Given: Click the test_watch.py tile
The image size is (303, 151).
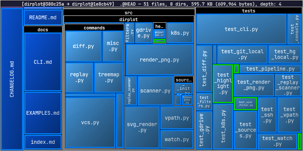Looking at the screenshot, I should pos(277,141).
